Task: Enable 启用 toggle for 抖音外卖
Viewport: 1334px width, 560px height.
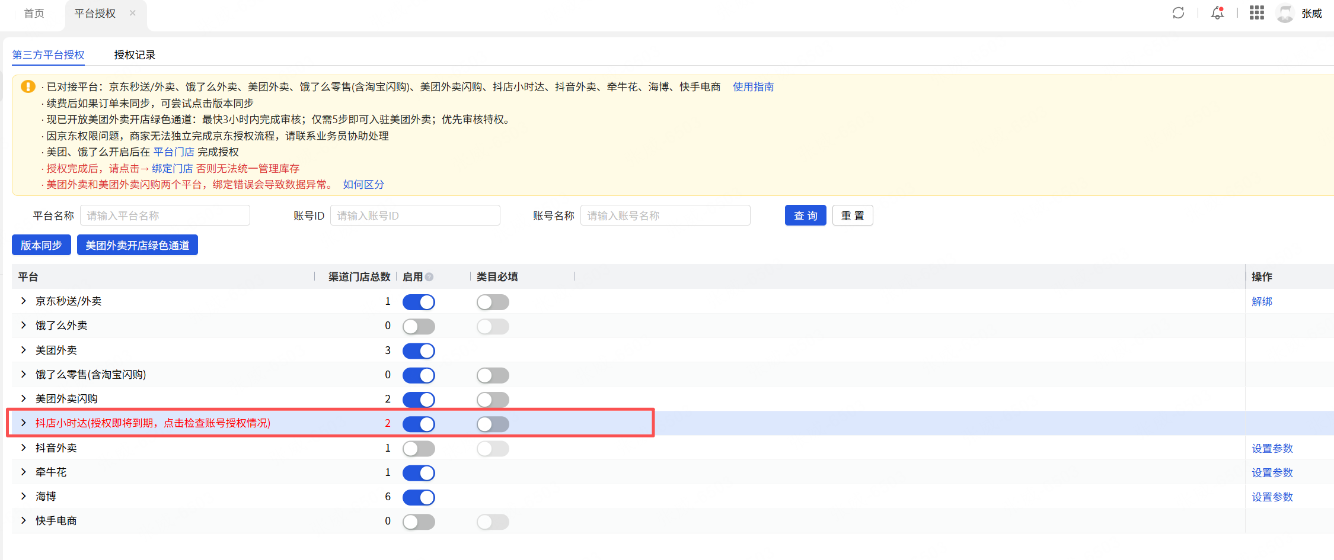Action: tap(419, 449)
